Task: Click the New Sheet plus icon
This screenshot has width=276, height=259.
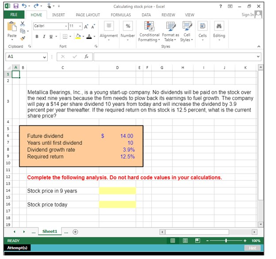Action: click(75, 232)
